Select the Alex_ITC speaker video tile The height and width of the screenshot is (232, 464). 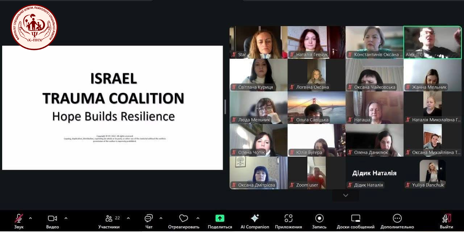(x=432, y=42)
